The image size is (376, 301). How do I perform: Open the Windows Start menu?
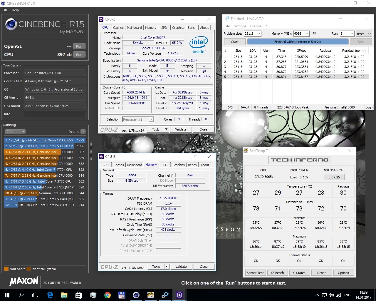(x=7, y=295)
